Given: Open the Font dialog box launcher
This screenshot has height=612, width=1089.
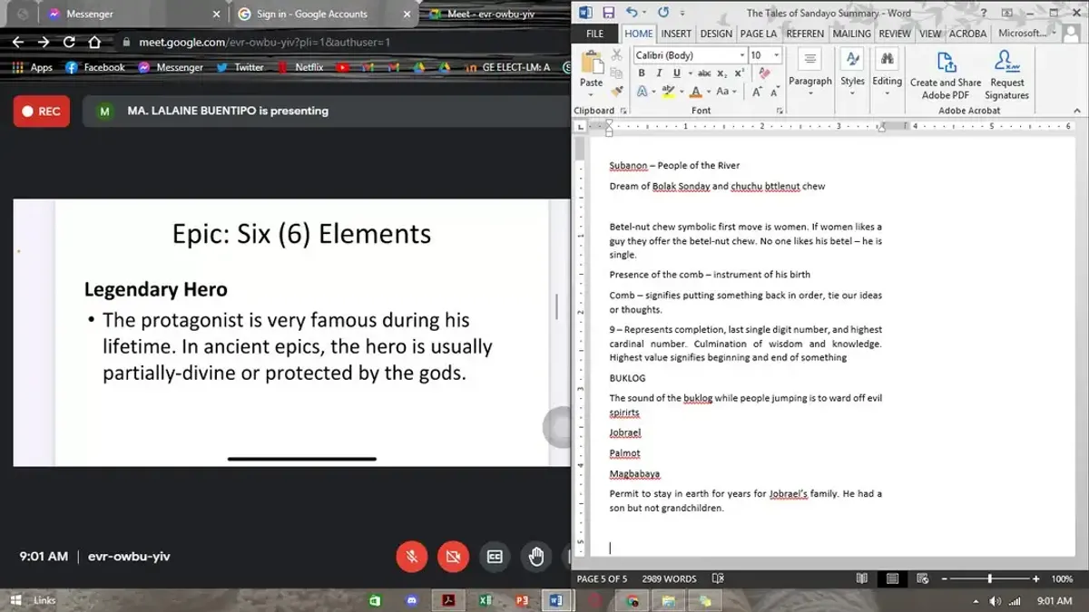Looking at the screenshot, I should (778, 111).
